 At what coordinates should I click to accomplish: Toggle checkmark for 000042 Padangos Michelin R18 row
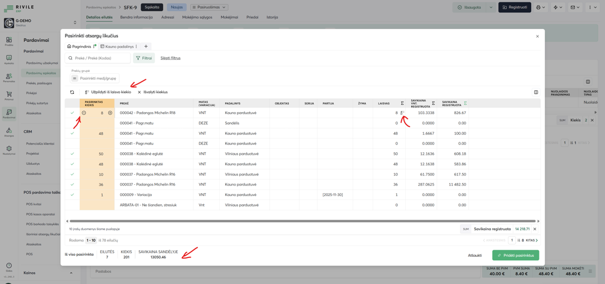[72, 113]
